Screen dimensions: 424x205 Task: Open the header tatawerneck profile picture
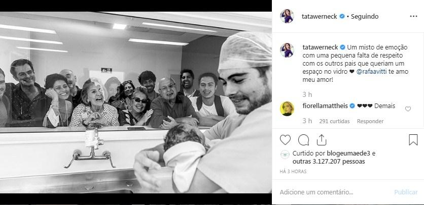tap(287, 16)
